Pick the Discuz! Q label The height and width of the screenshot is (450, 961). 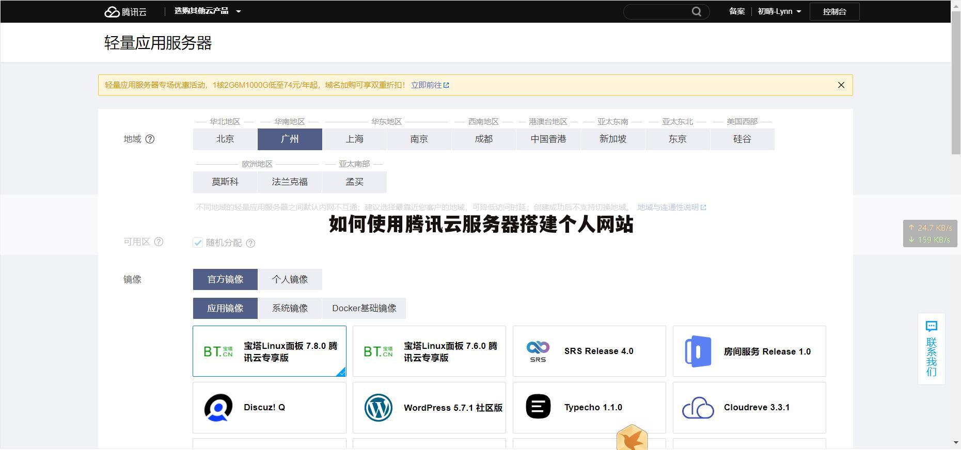[264, 407]
